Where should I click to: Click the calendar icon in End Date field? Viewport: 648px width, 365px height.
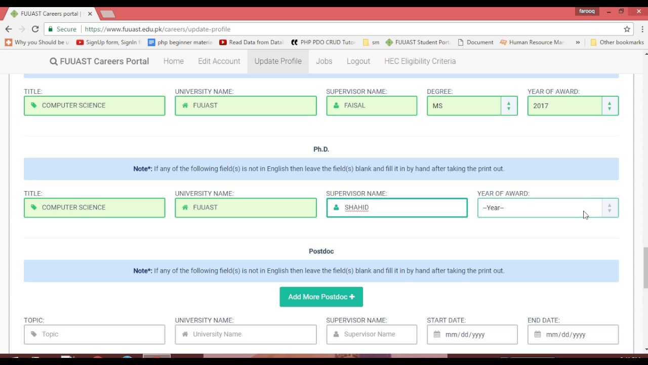click(538, 334)
